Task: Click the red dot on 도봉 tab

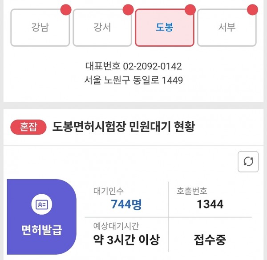Action: (190, 9)
